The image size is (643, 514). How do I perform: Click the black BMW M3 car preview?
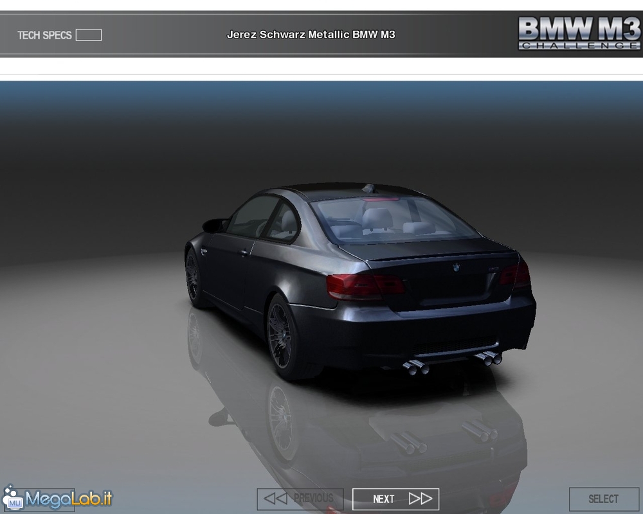[x=360, y=281]
